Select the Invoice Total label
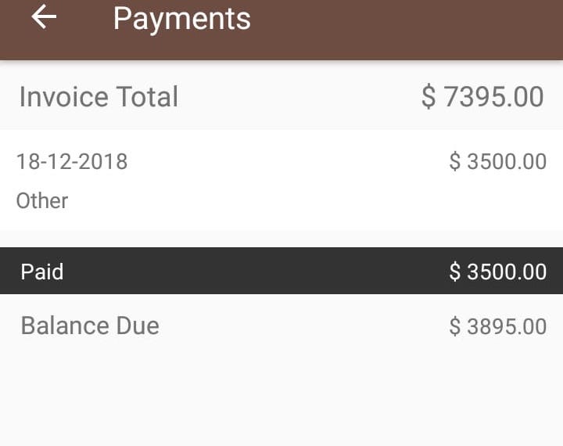Screen dimensions: 563x446 99,97
